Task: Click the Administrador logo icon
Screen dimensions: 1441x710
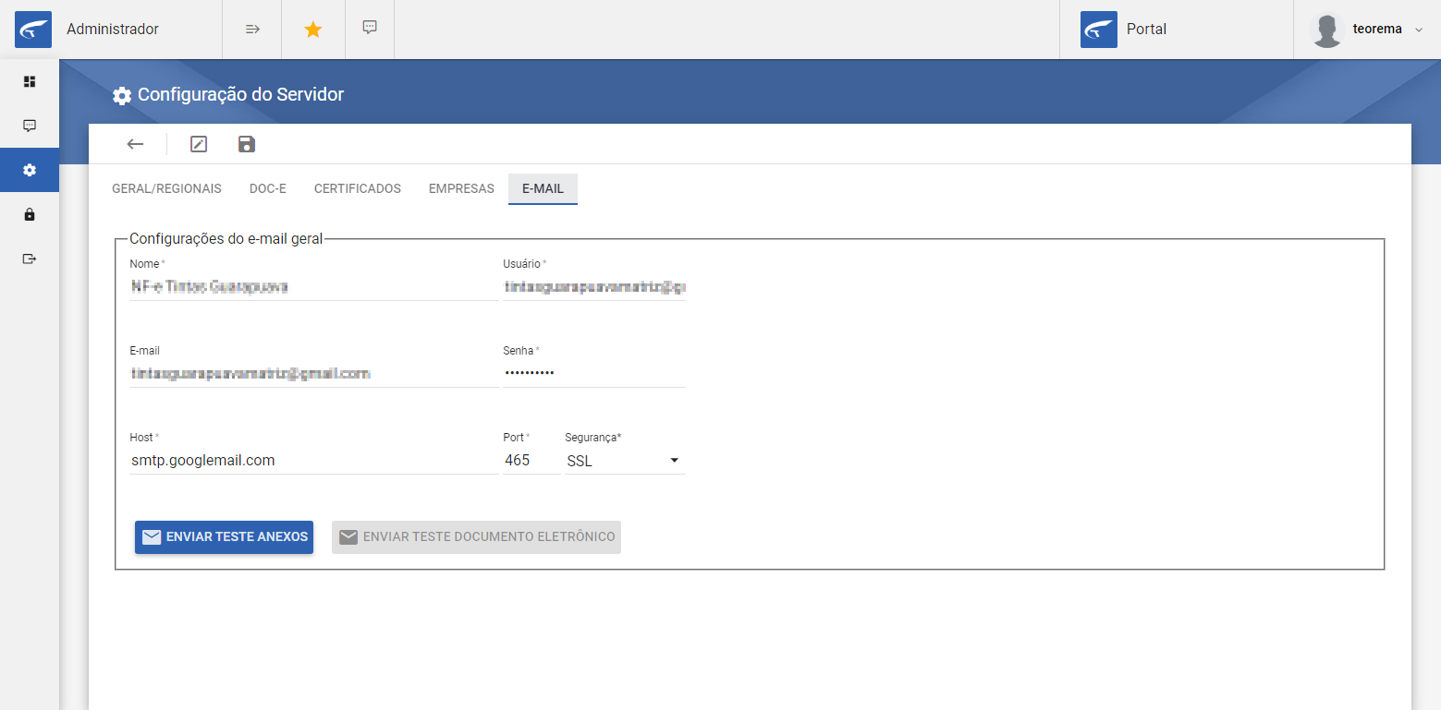Action: point(33,30)
